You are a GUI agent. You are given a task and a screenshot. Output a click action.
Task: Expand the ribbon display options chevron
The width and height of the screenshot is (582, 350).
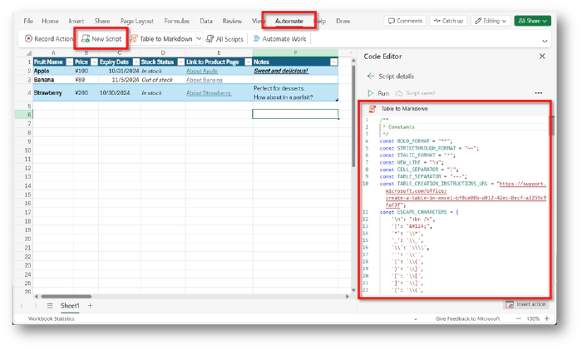[545, 39]
